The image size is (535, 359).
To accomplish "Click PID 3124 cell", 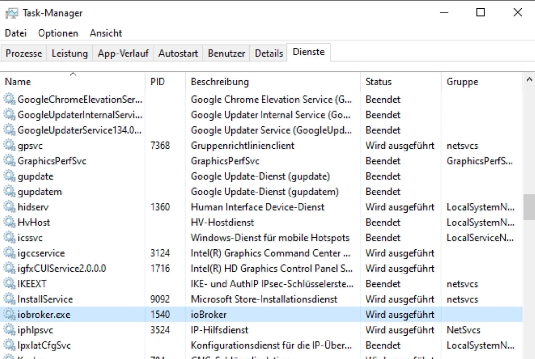I will click(x=160, y=253).
